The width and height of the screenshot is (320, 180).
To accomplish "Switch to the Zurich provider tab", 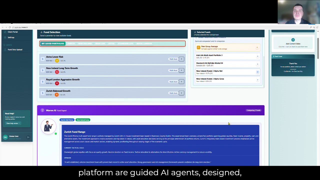I will (71, 43).
